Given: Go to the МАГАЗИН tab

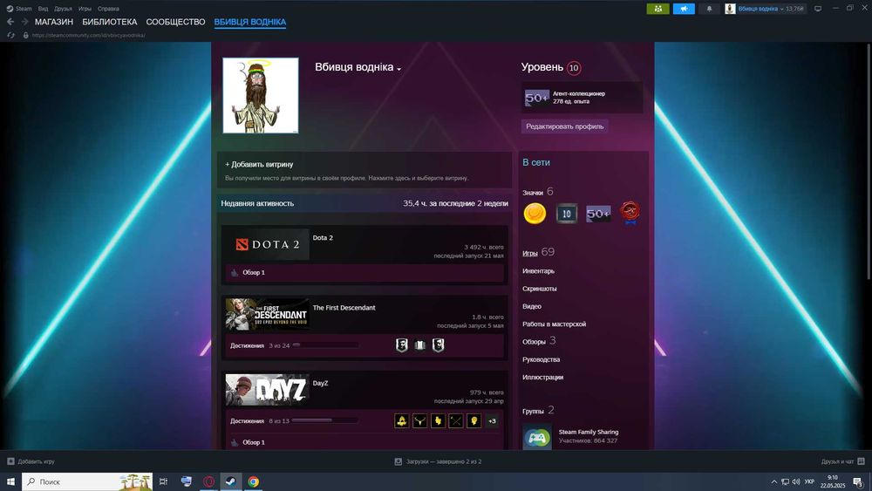Looking at the screenshot, I should coord(54,22).
